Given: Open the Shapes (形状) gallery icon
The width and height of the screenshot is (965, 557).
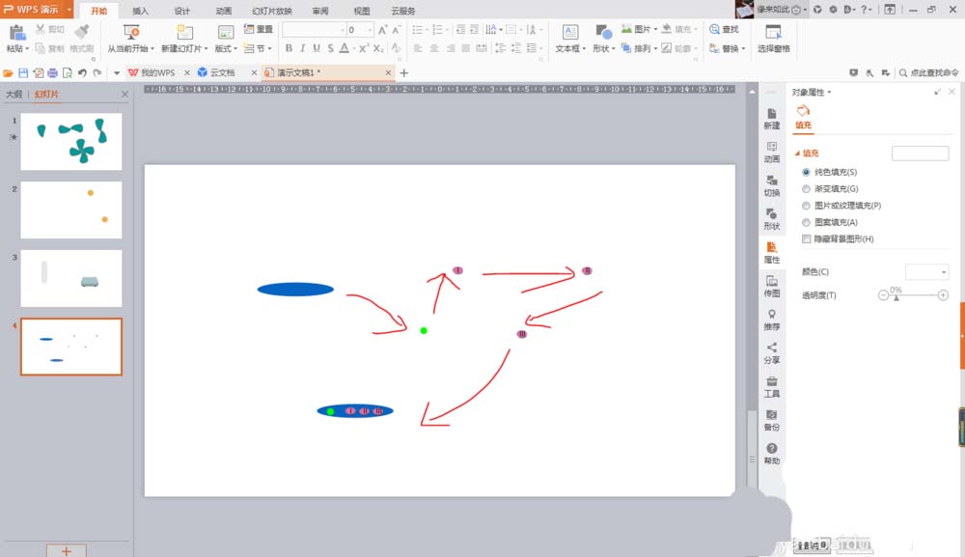Looking at the screenshot, I should (x=603, y=33).
